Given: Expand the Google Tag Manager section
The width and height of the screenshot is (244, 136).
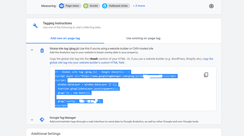Looking at the screenshot, I should tap(32, 120).
